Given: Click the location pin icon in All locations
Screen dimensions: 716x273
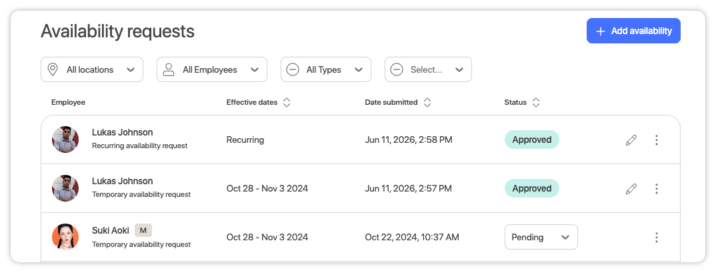Looking at the screenshot, I should [x=53, y=69].
